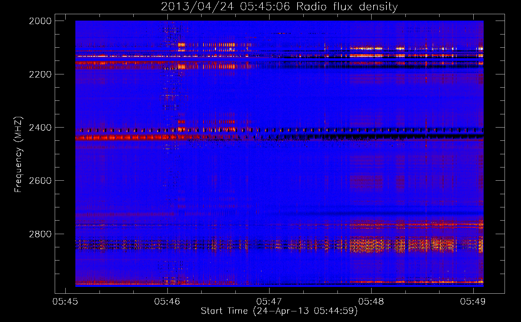521x322 pixels.
Task: Click the date '2013/04/24' in title
Action: (x=197, y=6)
